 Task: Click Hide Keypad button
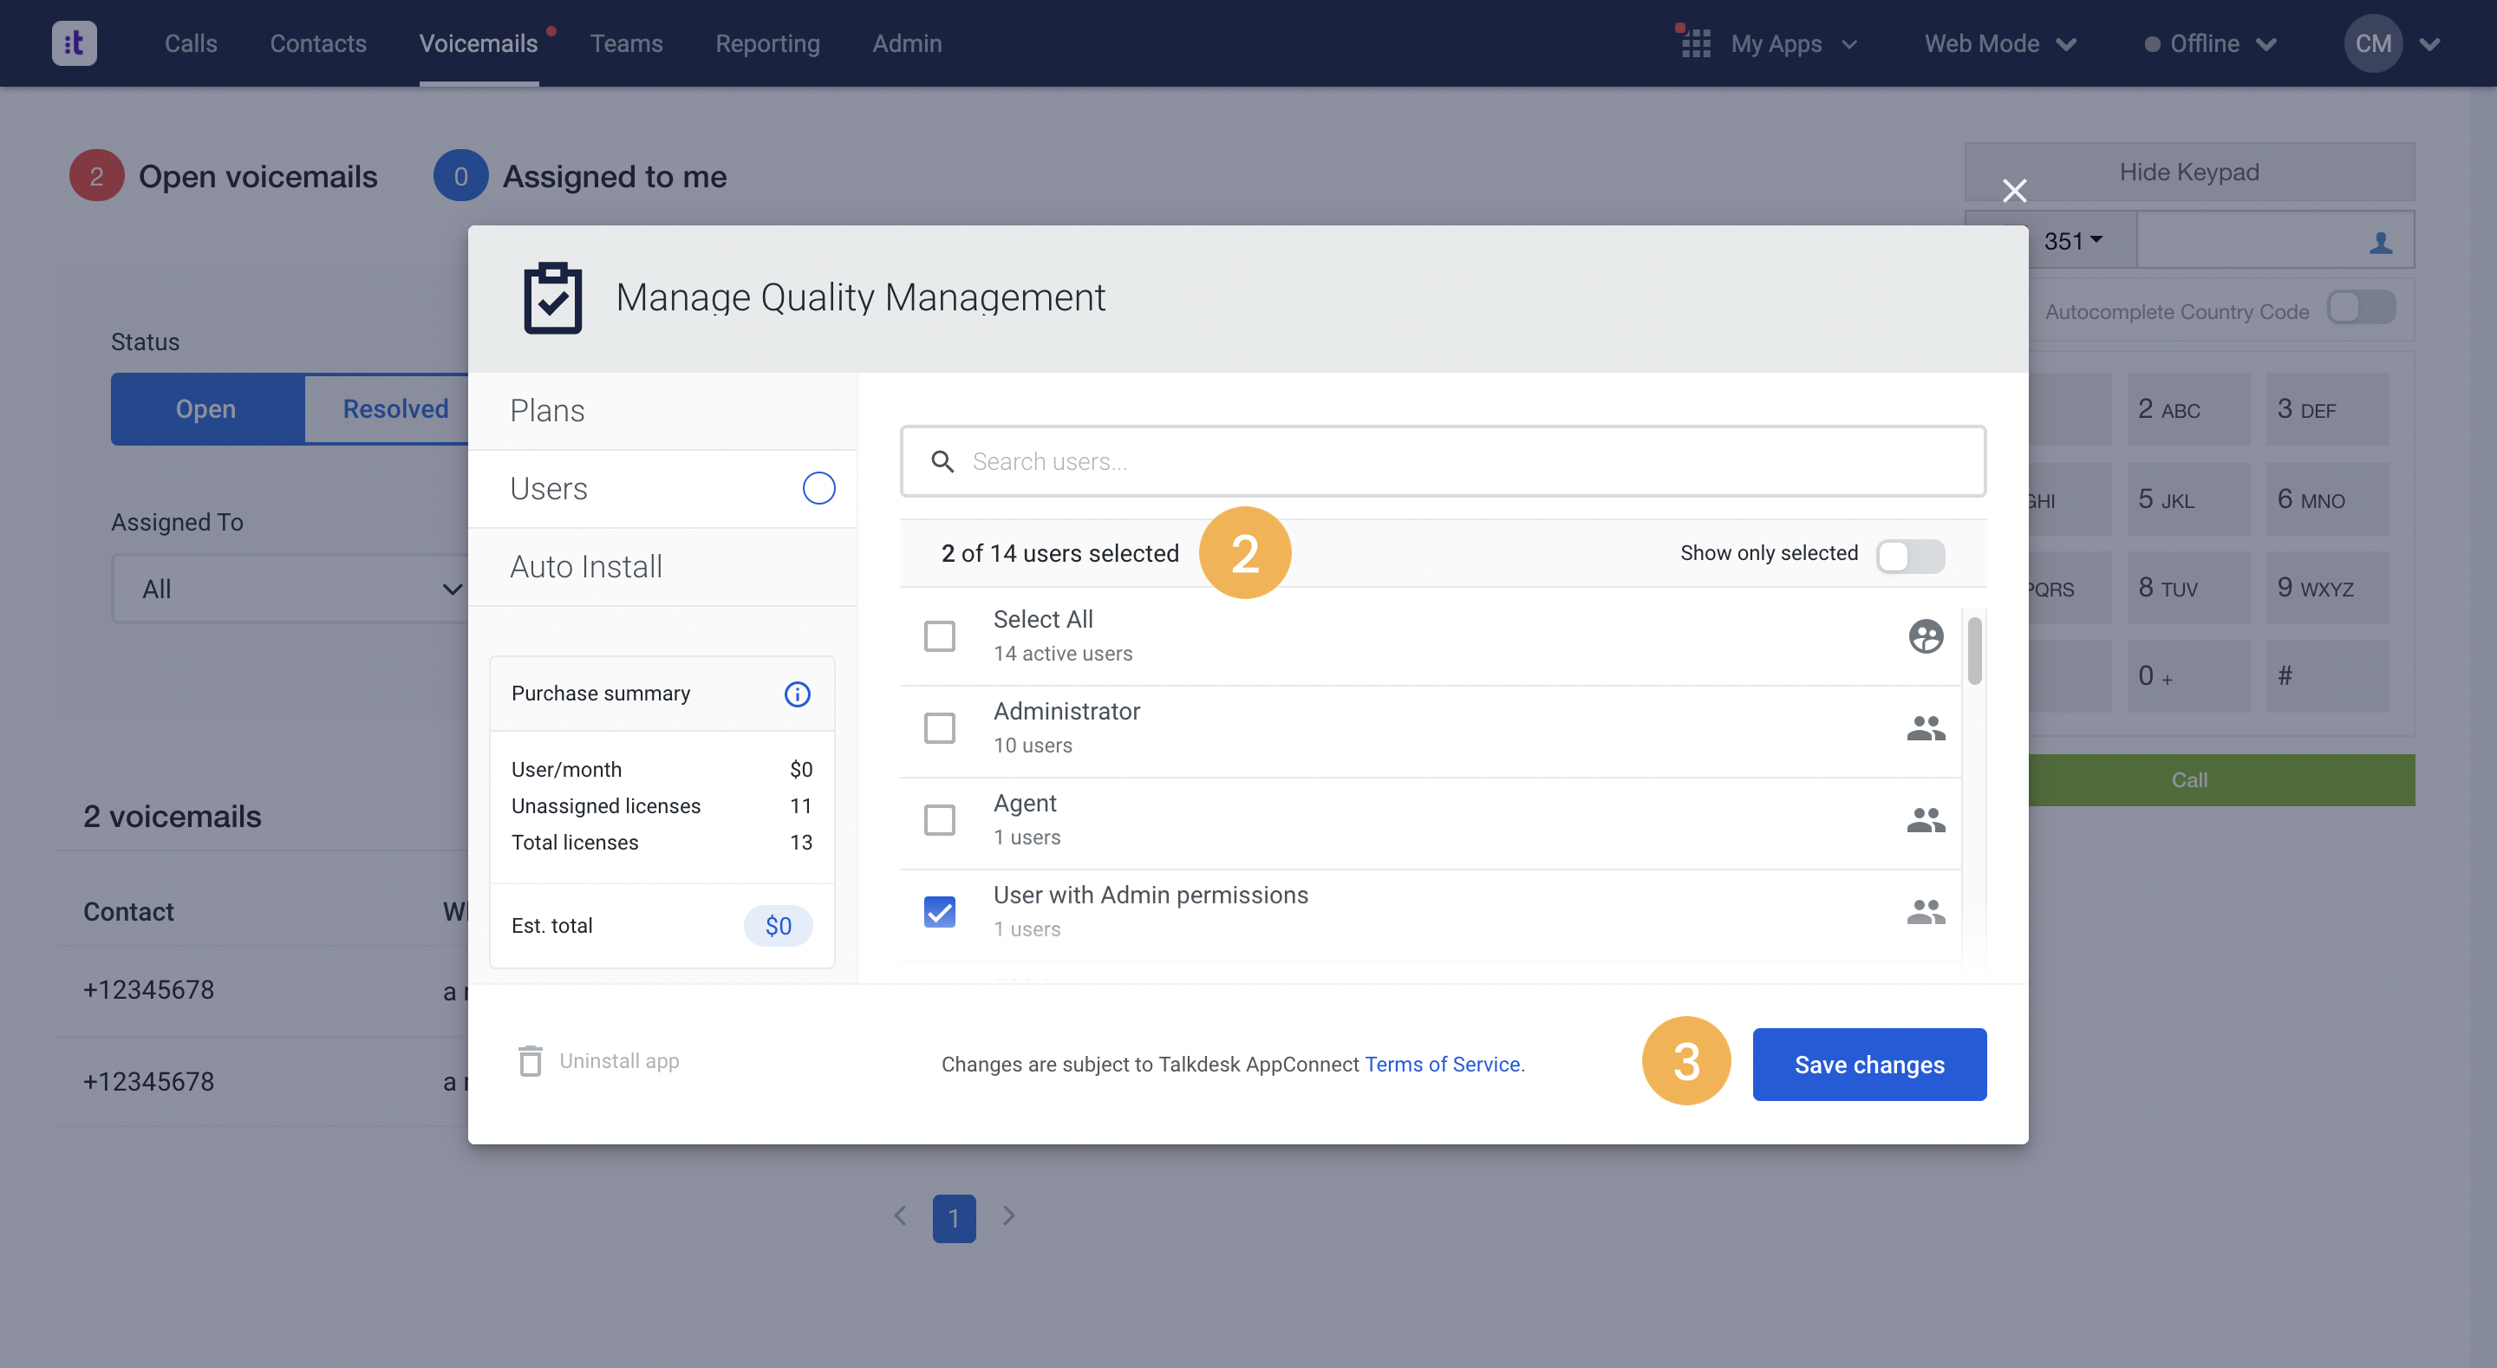click(x=2188, y=172)
